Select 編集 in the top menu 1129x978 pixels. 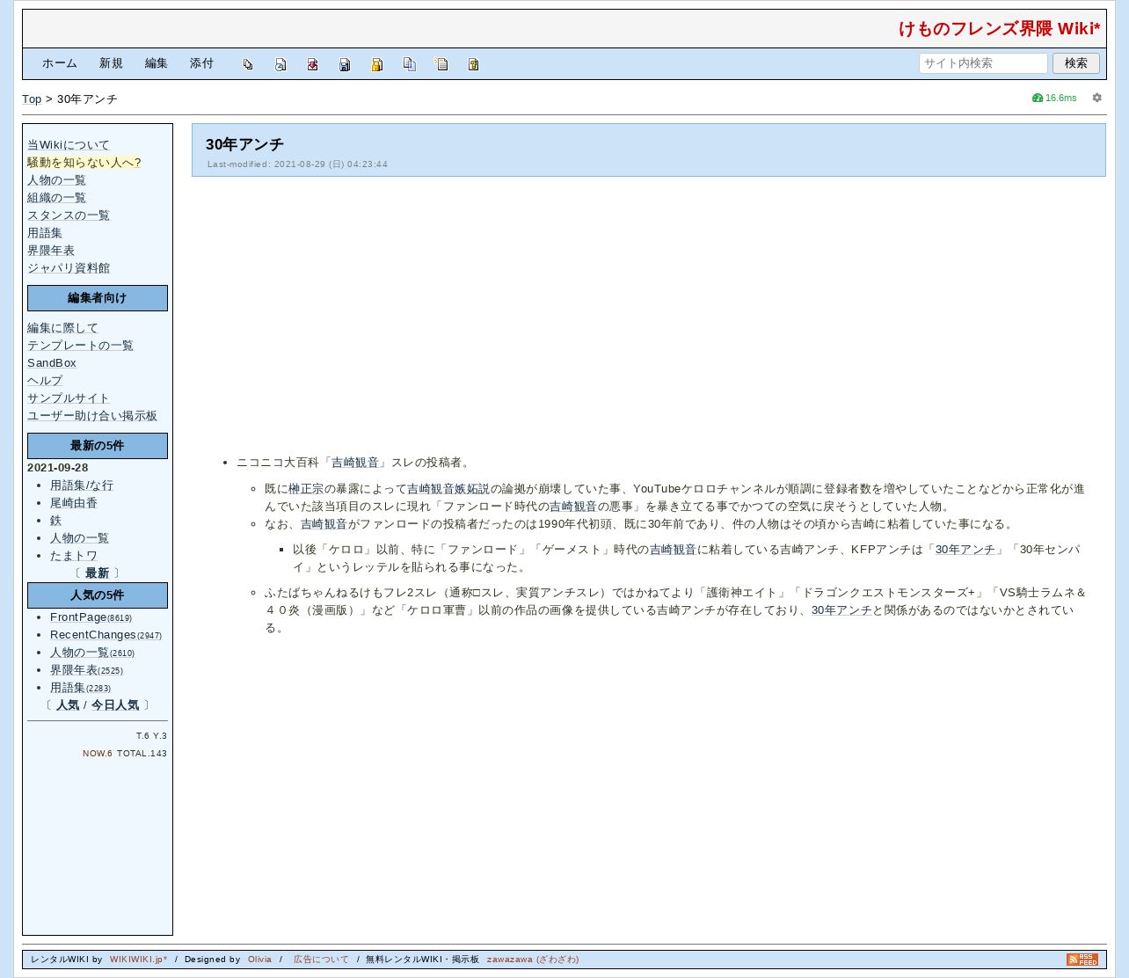(157, 63)
